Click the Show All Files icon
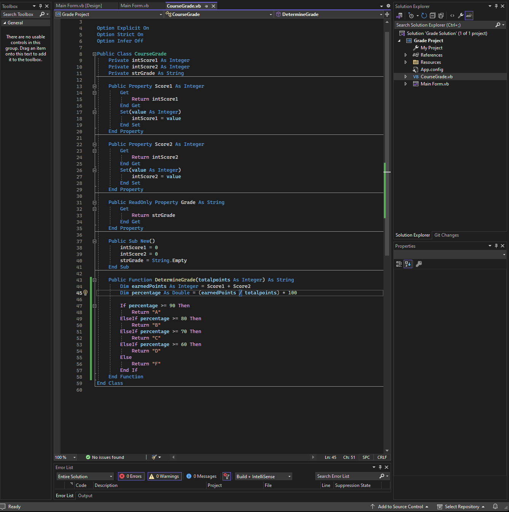This screenshot has height=512, width=509. (441, 16)
